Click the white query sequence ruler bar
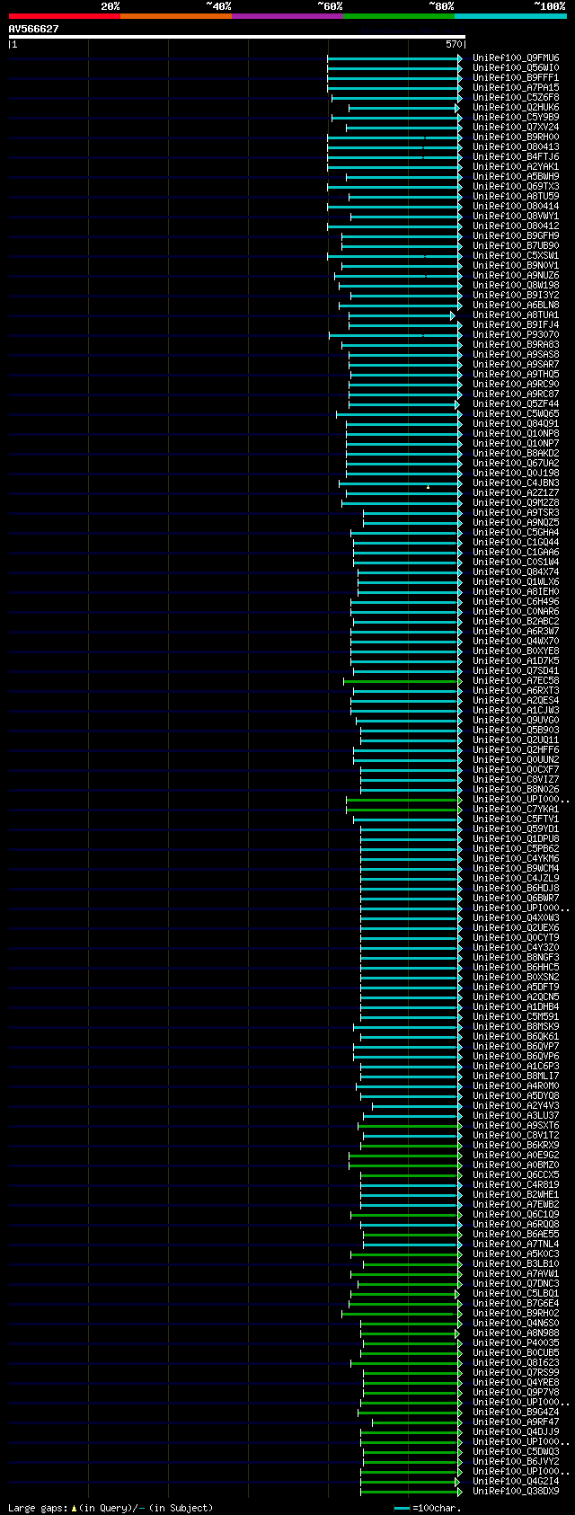 click(x=236, y=37)
